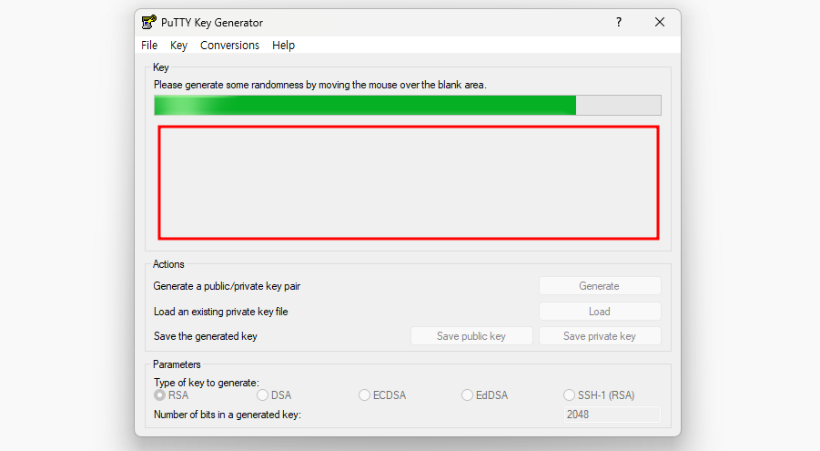
Task: Click the Load button
Action: 600,311
